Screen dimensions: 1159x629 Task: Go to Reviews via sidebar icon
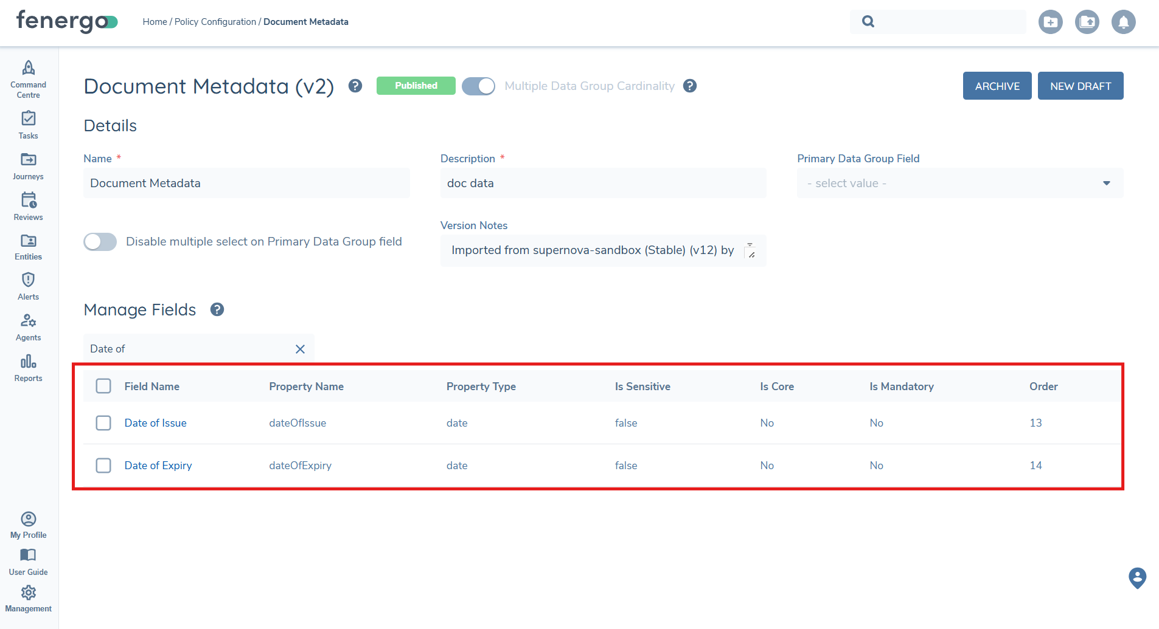click(28, 205)
